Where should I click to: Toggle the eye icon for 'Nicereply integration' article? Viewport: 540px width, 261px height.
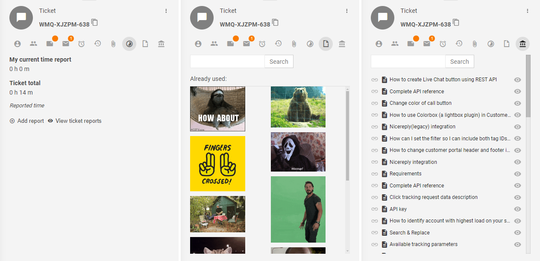pos(517,162)
